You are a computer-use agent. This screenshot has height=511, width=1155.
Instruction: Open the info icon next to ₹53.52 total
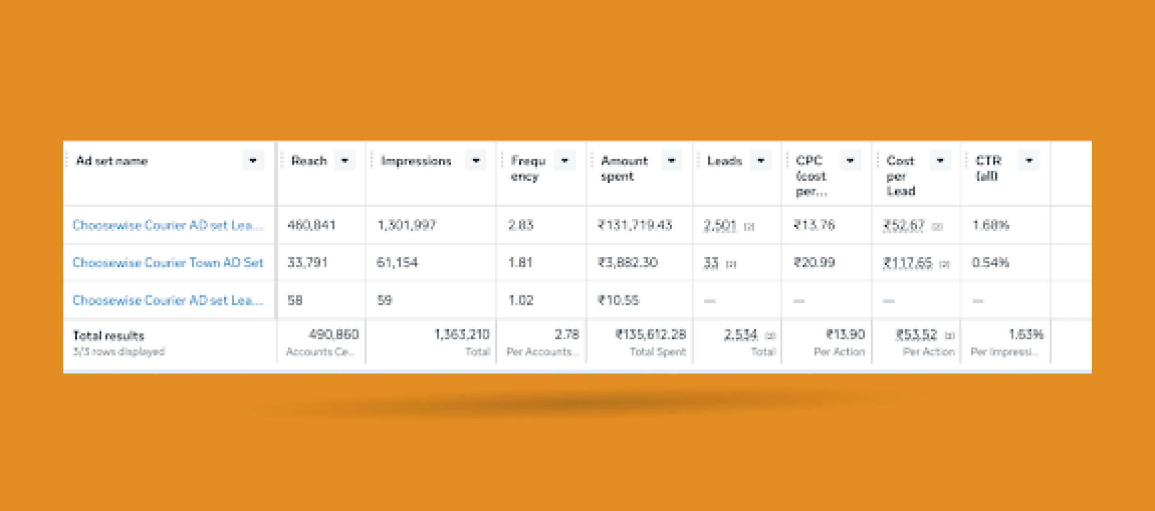(x=950, y=336)
